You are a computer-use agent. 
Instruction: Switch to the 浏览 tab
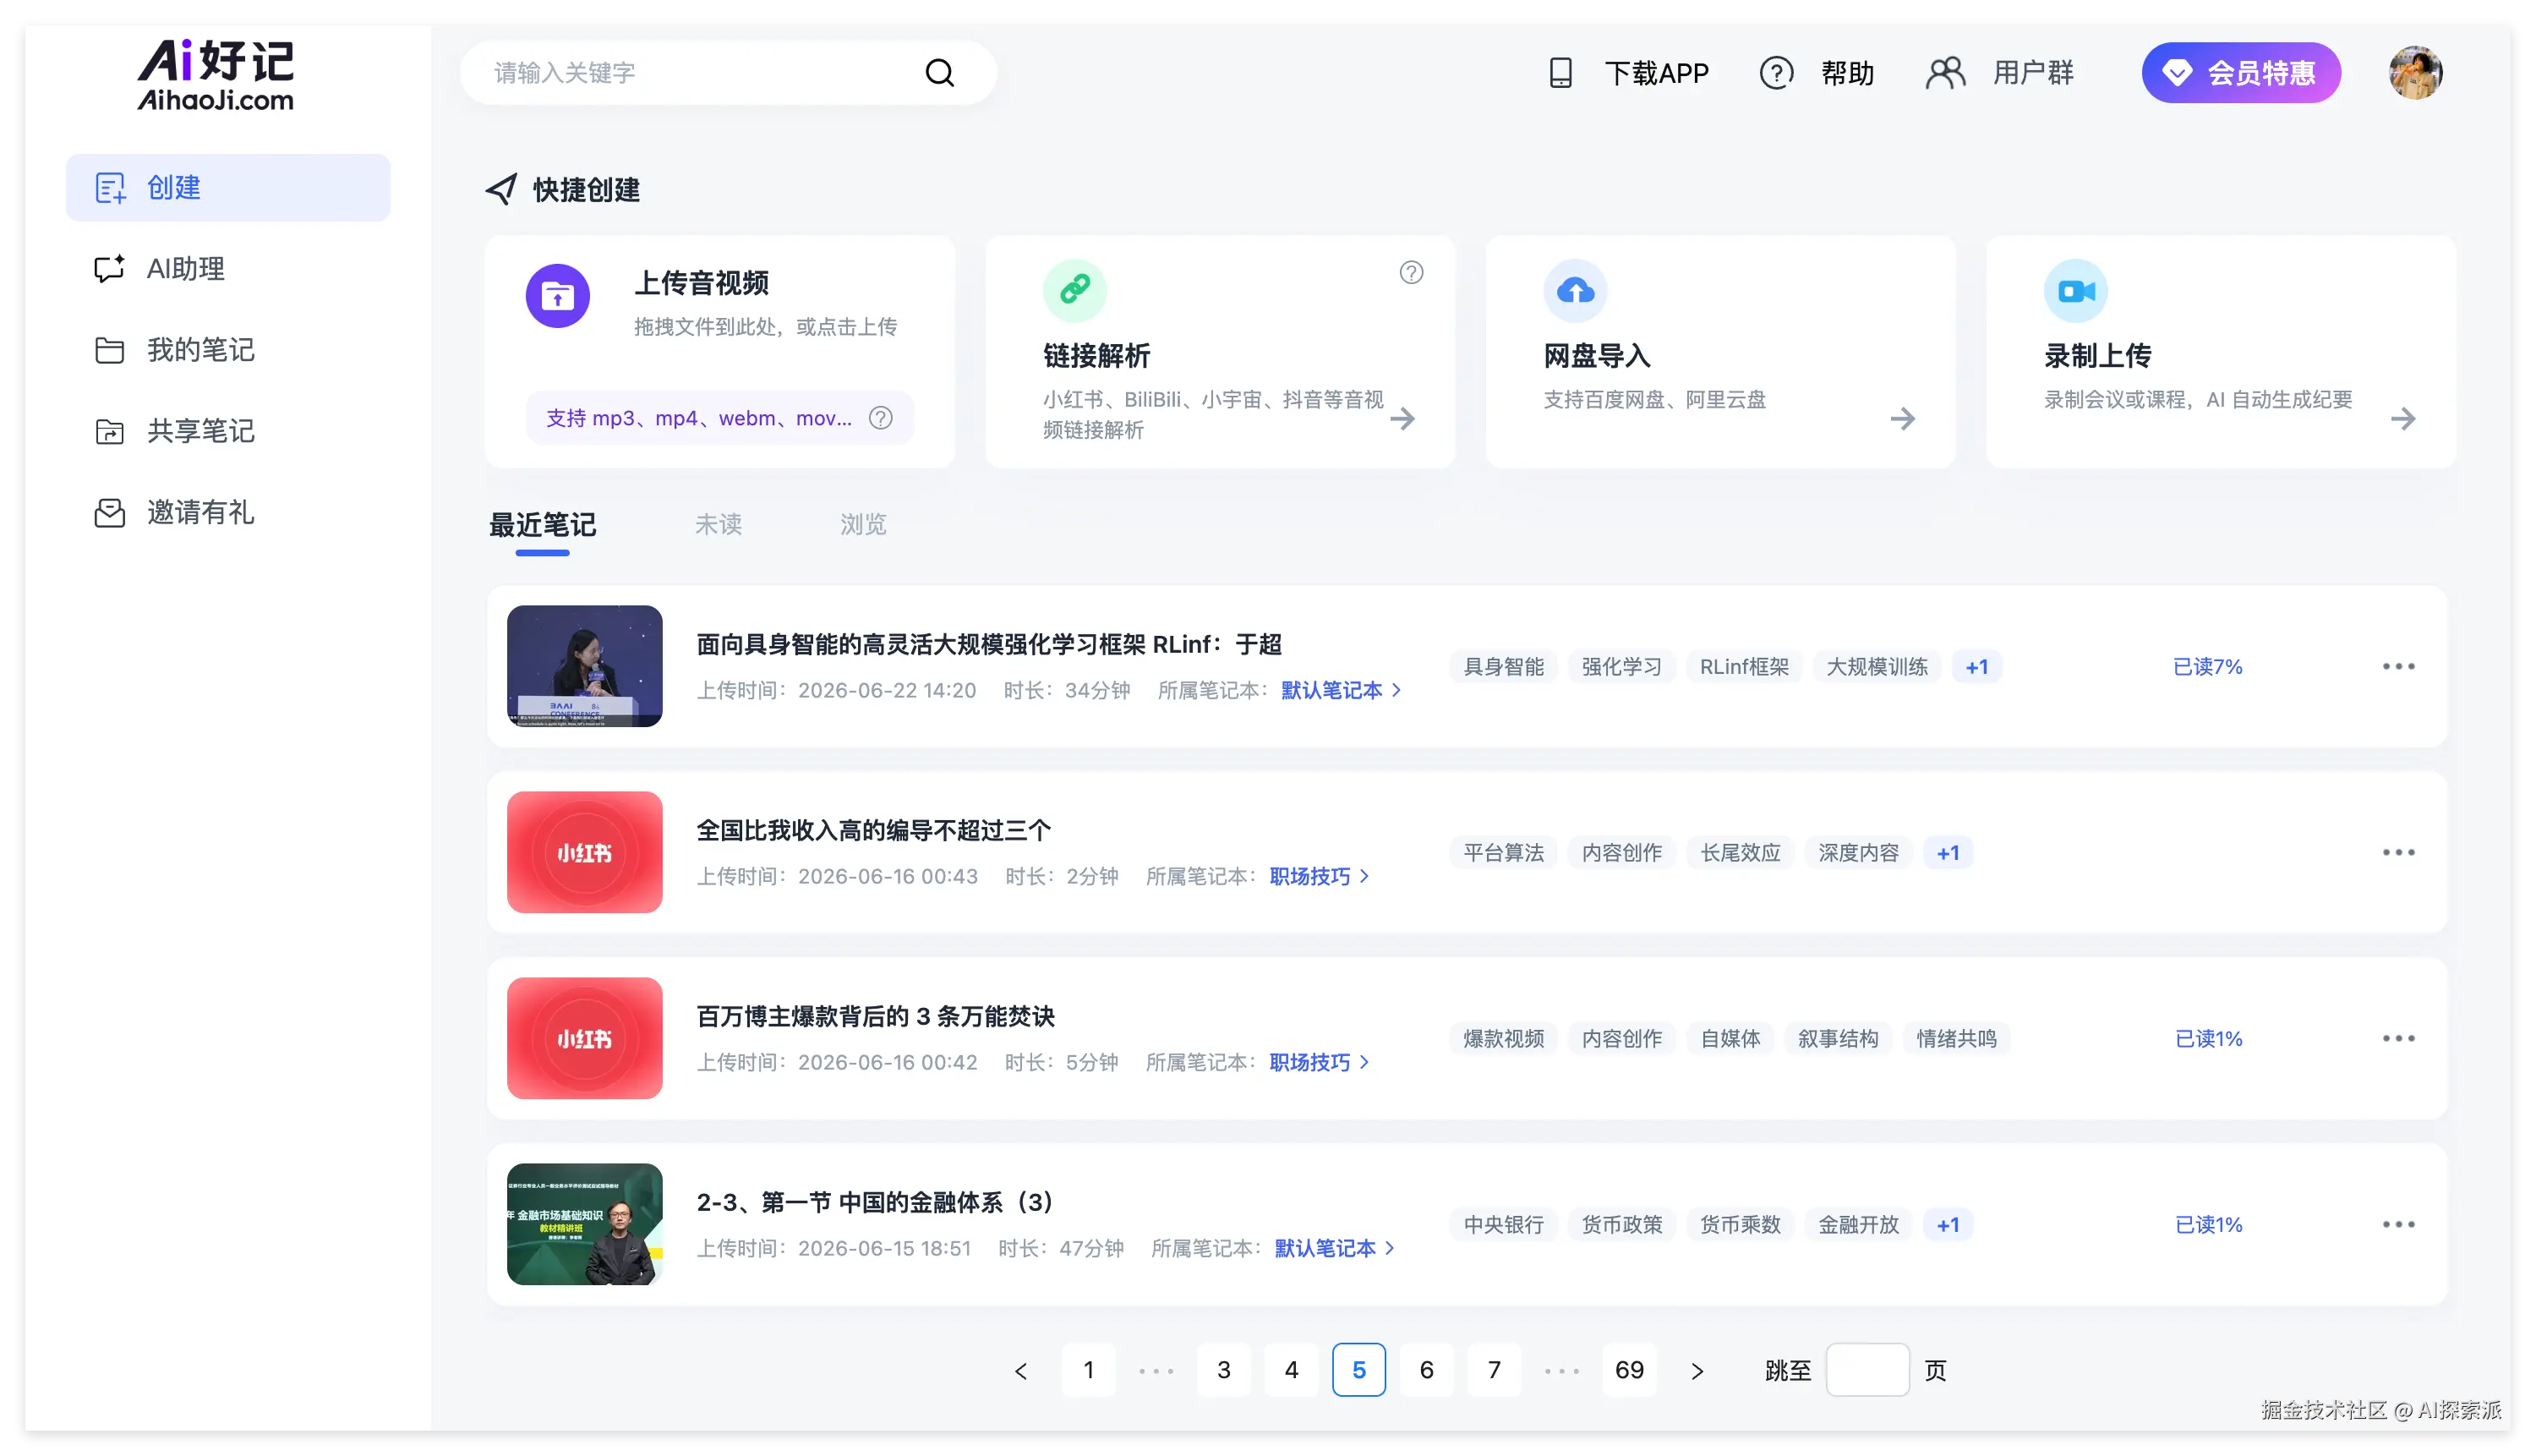tap(862, 525)
